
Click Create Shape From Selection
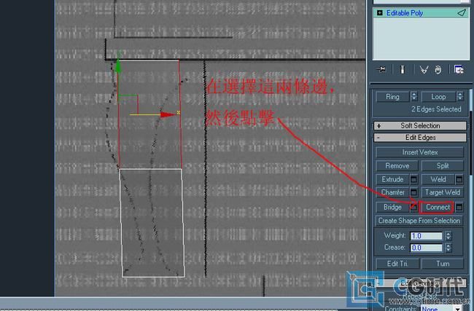click(x=419, y=221)
